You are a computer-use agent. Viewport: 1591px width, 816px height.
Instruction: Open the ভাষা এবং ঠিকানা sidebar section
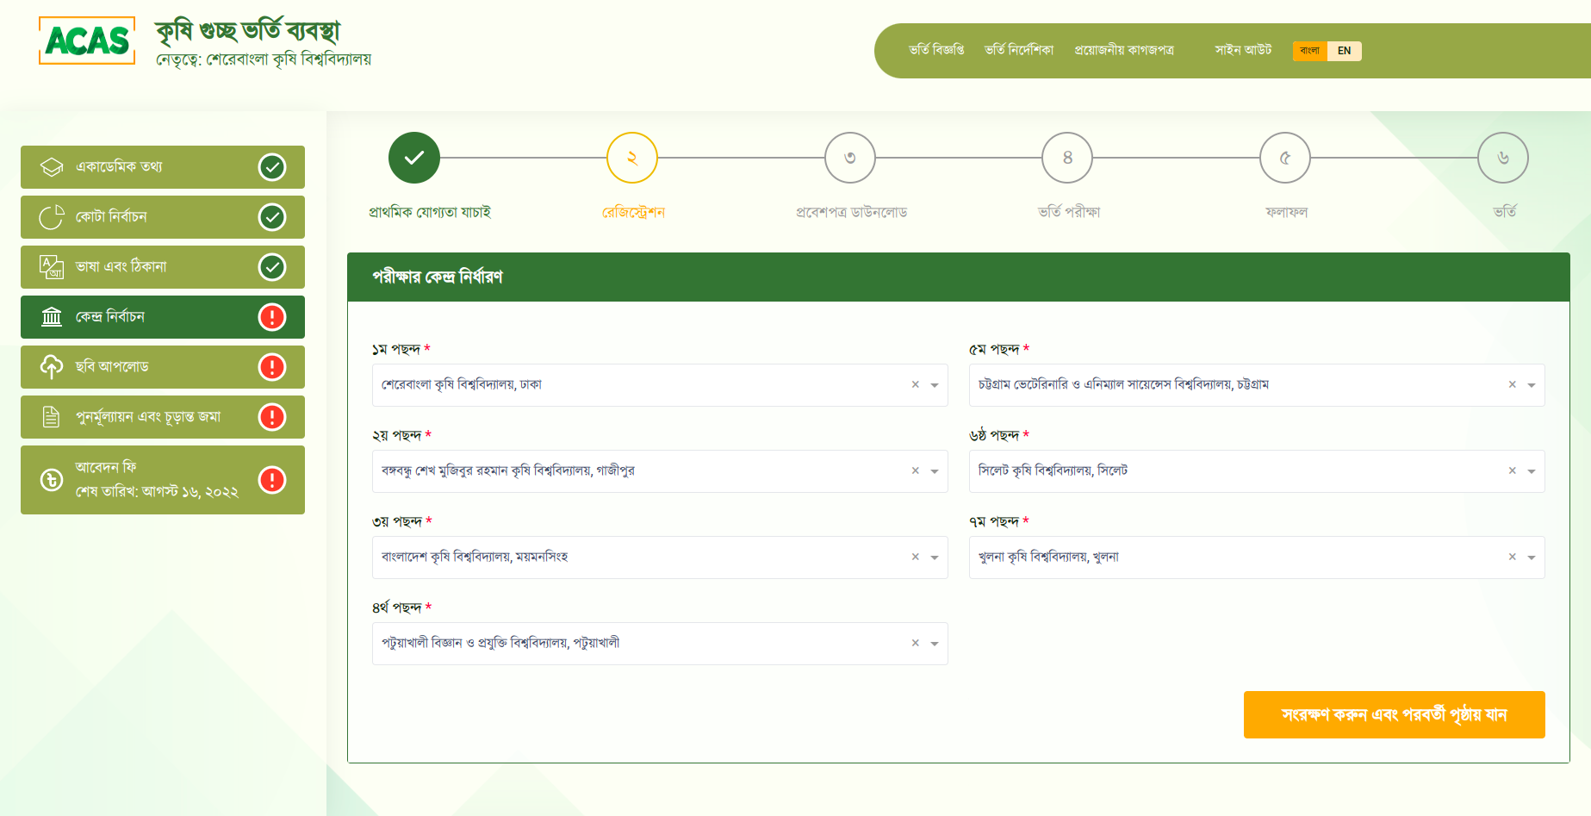(x=163, y=267)
